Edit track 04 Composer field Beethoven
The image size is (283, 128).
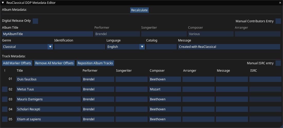tap(165, 109)
